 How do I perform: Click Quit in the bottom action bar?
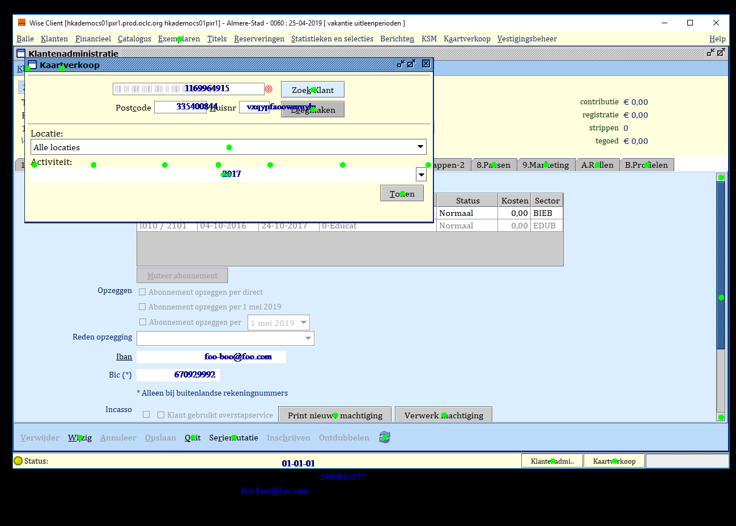click(x=193, y=438)
